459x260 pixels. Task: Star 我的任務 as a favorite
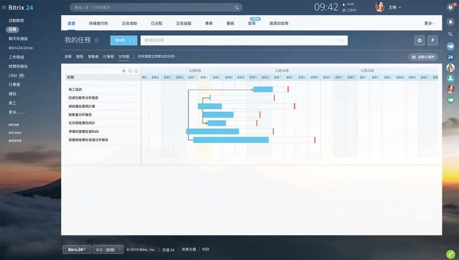(x=96, y=40)
